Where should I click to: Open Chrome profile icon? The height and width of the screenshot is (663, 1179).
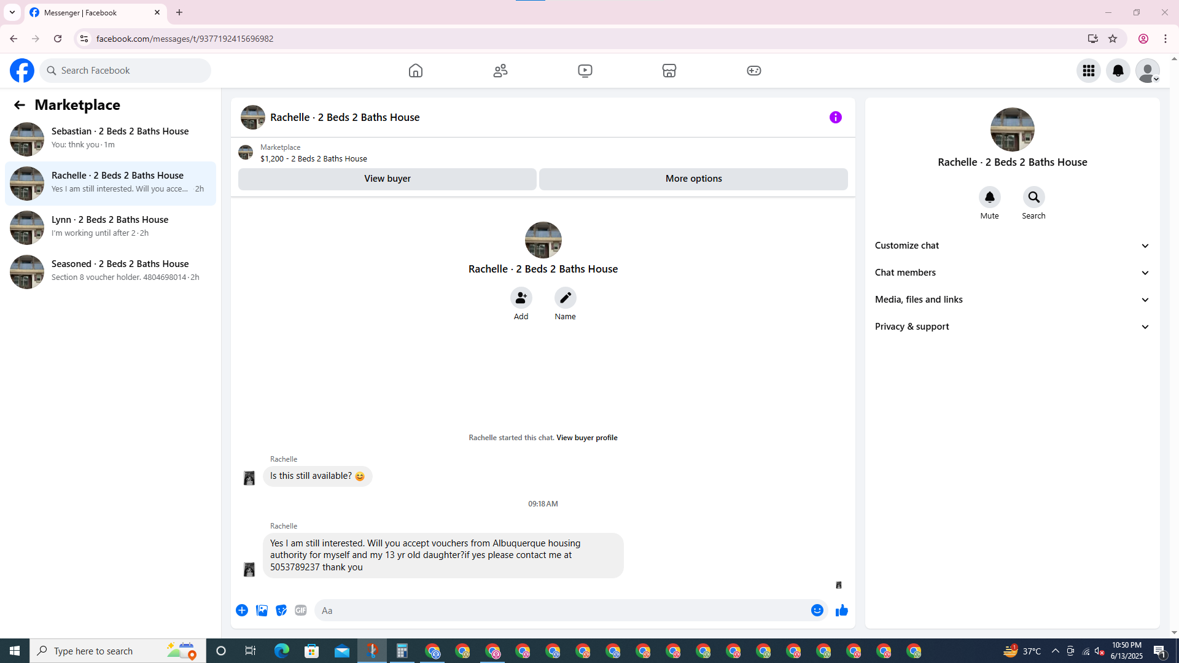(1143, 39)
